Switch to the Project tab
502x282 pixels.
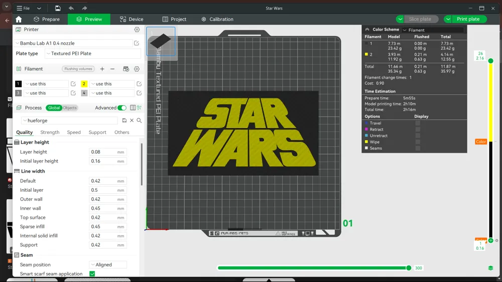(x=175, y=19)
